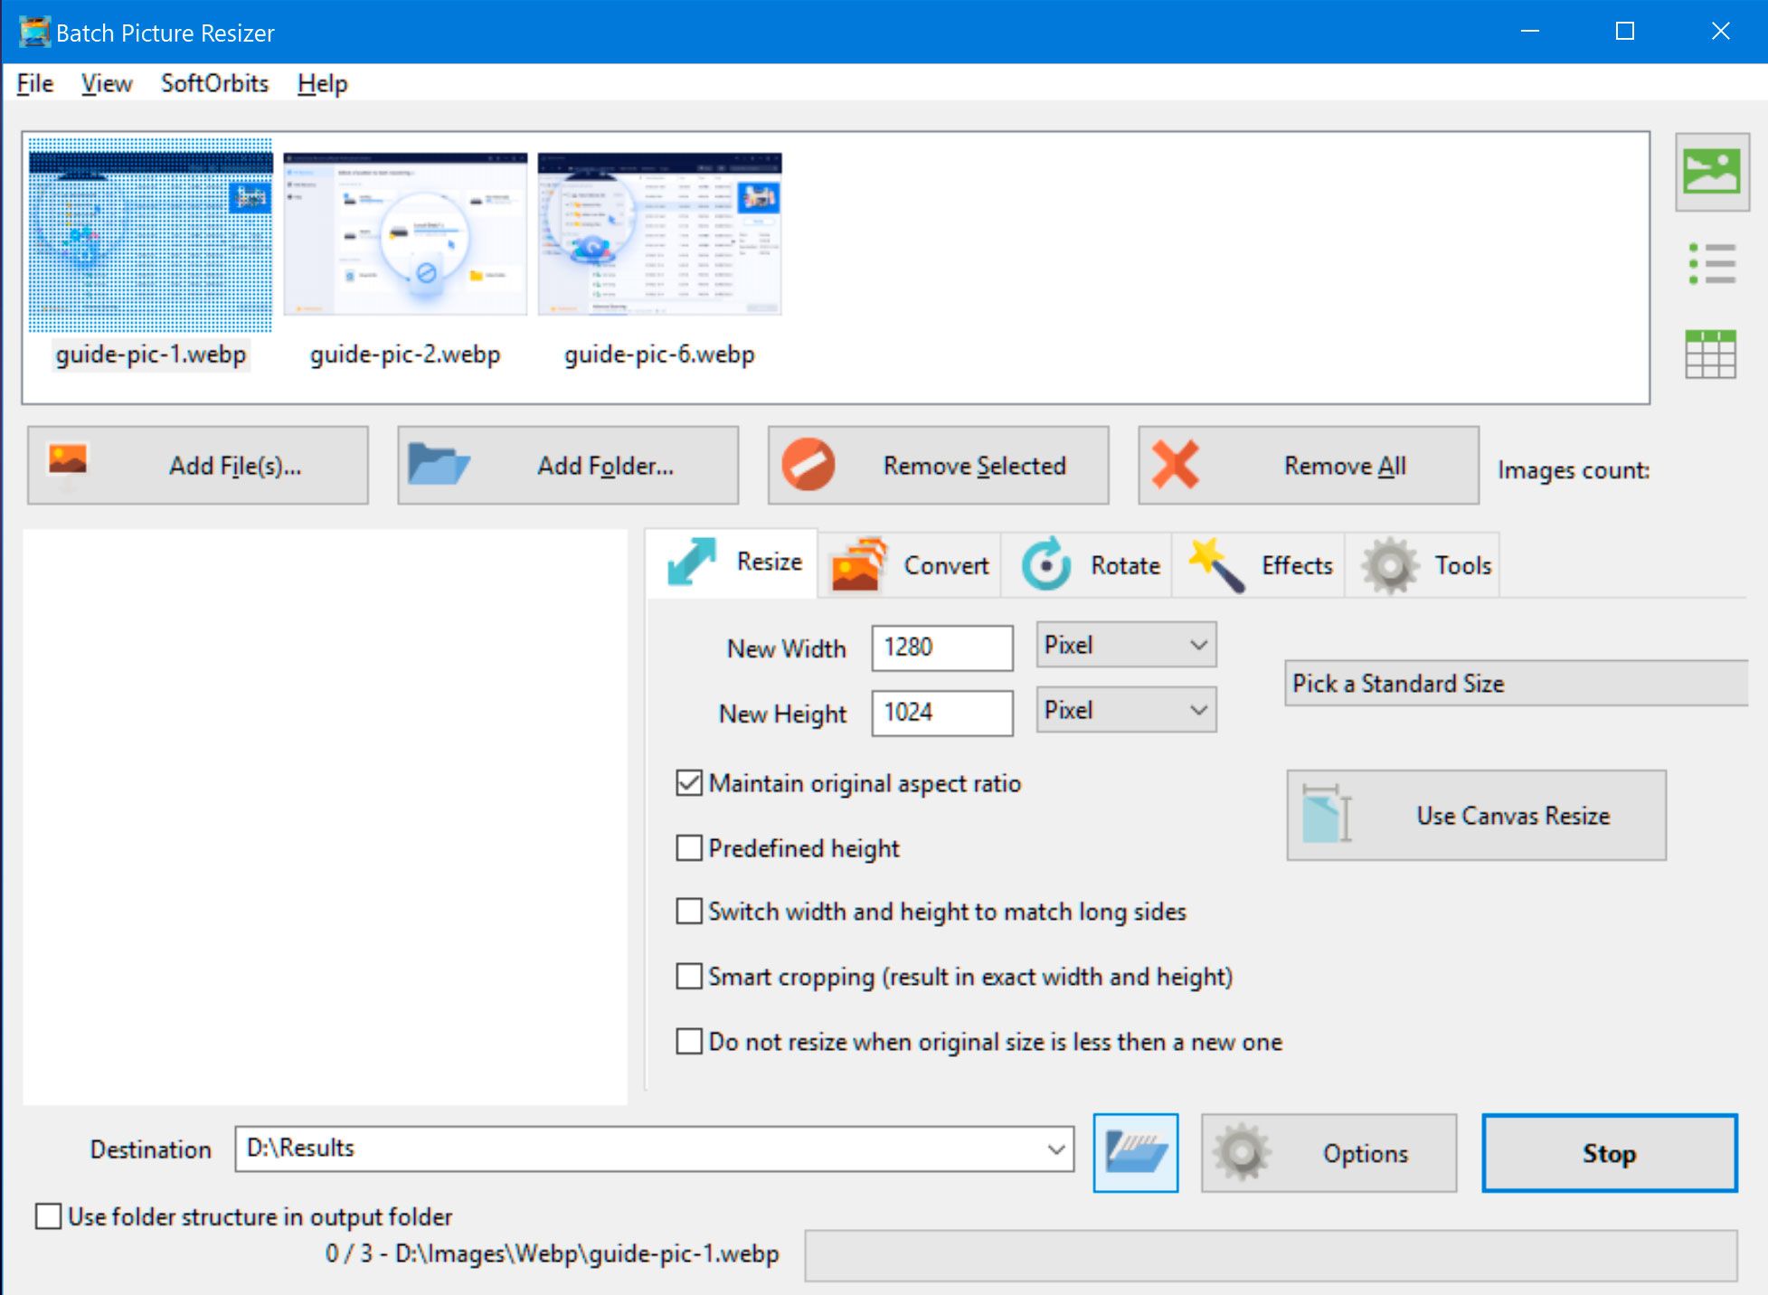Click the New Height input field
Screen dimensions: 1768x1295
coord(942,713)
